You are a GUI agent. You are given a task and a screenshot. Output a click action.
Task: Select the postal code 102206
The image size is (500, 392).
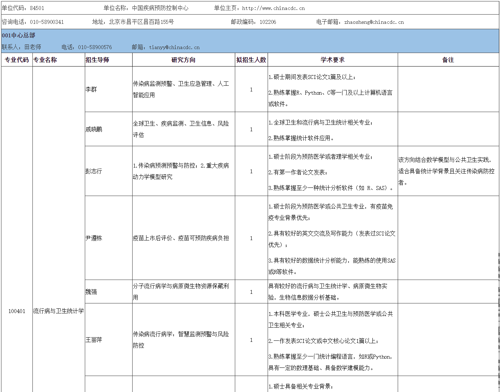(268, 22)
